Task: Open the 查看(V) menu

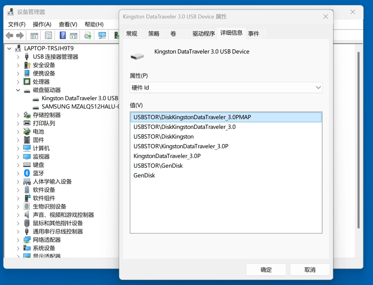Action: pos(68,24)
